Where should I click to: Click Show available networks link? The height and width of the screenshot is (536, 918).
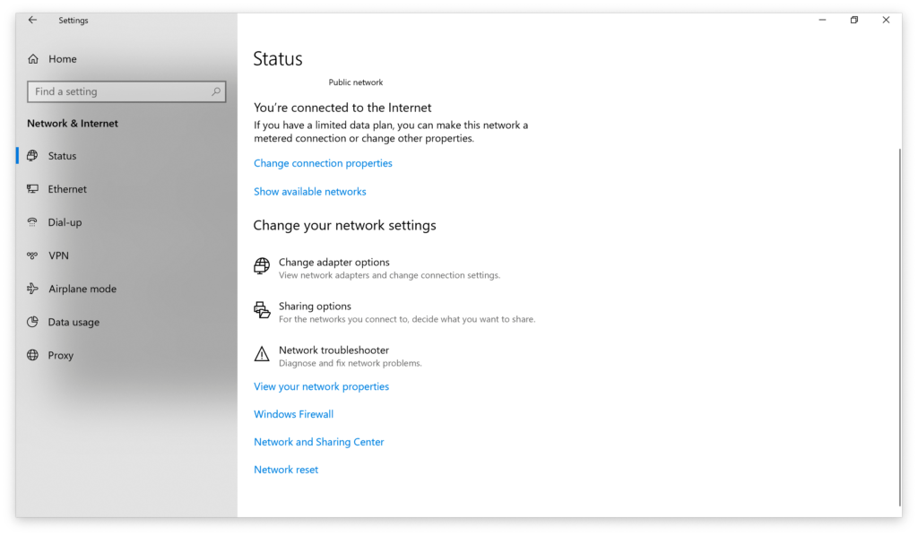(309, 191)
